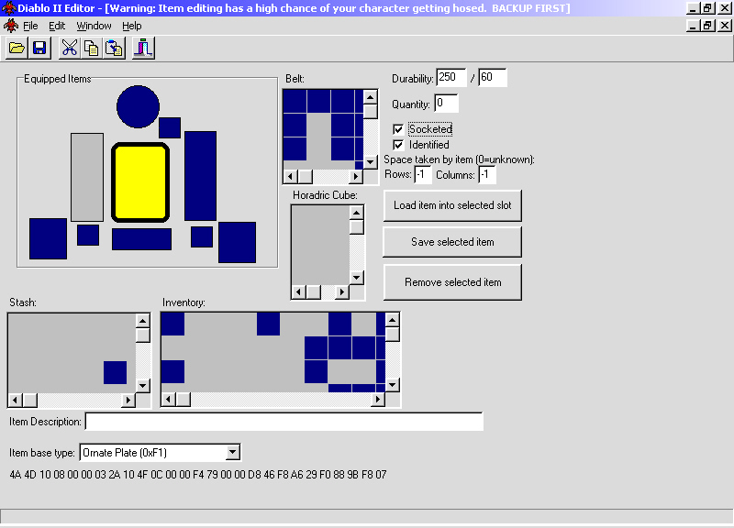Click Belt horizontal scroll right arrow
This screenshot has width=734, height=528.
coord(356,176)
